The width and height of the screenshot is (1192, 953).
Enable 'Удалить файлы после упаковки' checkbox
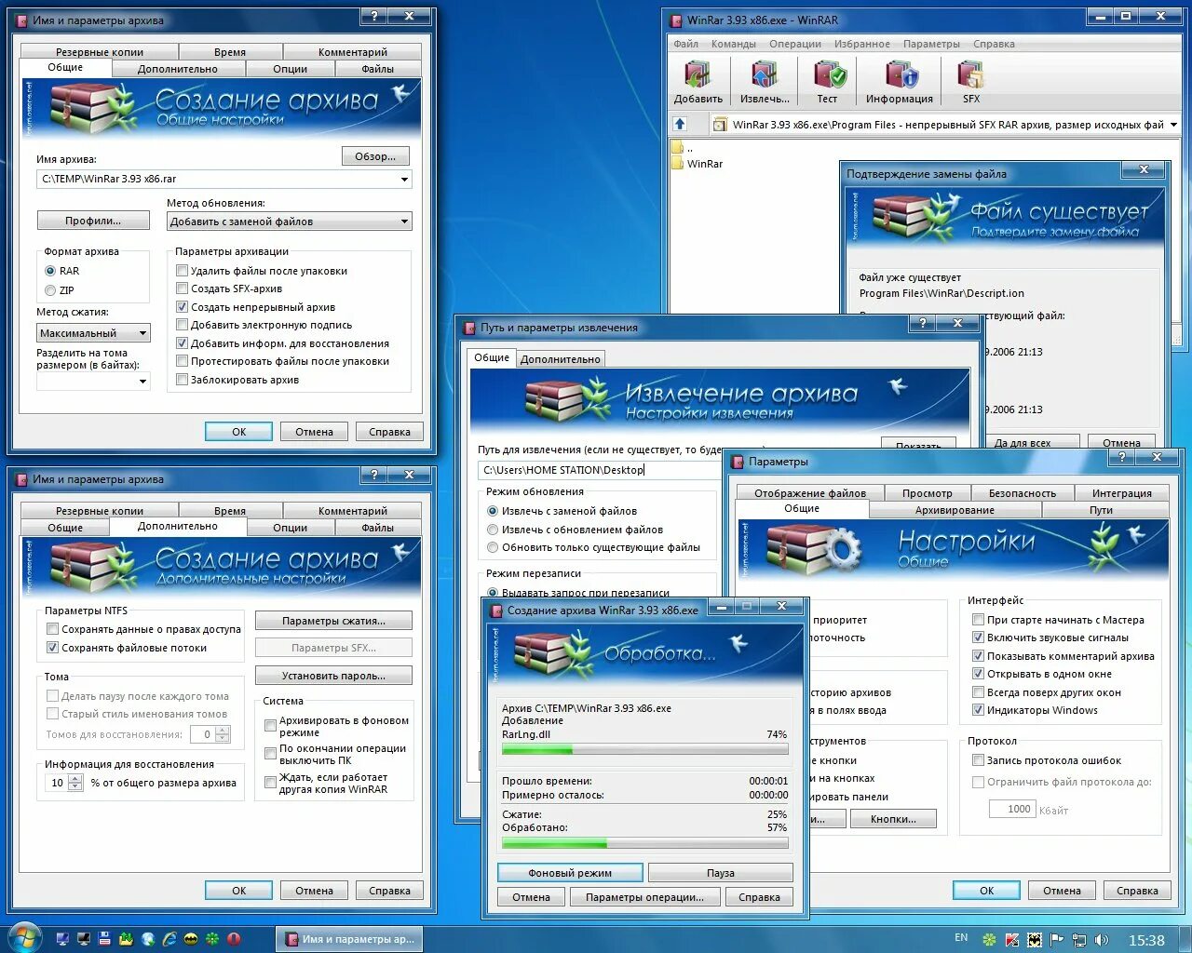tap(183, 271)
